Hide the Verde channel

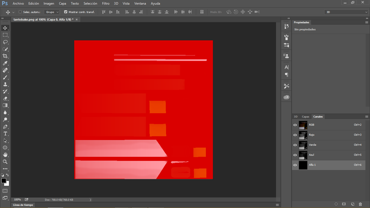click(x=295, y=145)
